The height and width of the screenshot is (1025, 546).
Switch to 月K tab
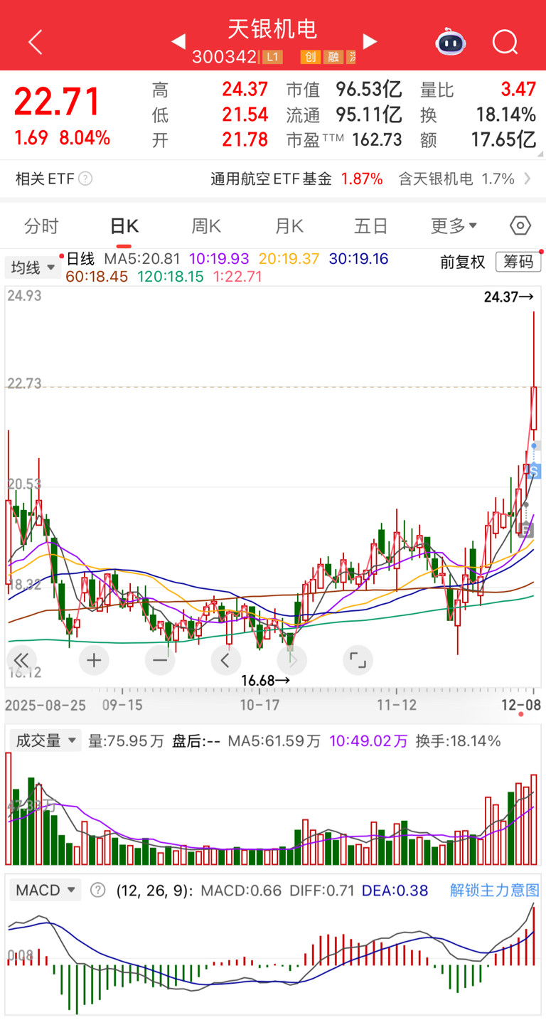[289, 226]
